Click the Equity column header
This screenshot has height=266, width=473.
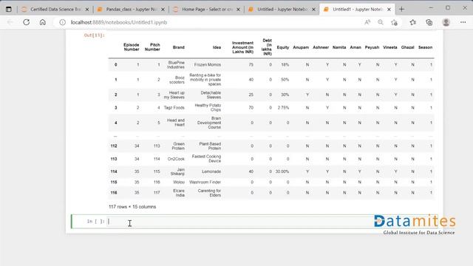[x=282, y=47]
